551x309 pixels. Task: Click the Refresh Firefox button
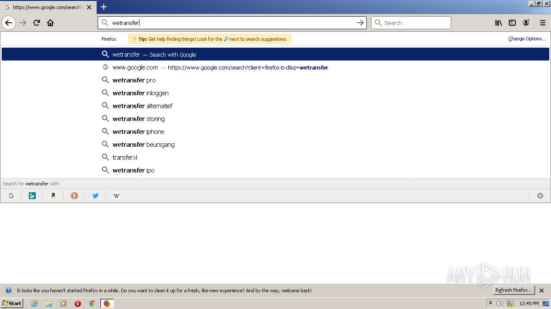(514, 290)
